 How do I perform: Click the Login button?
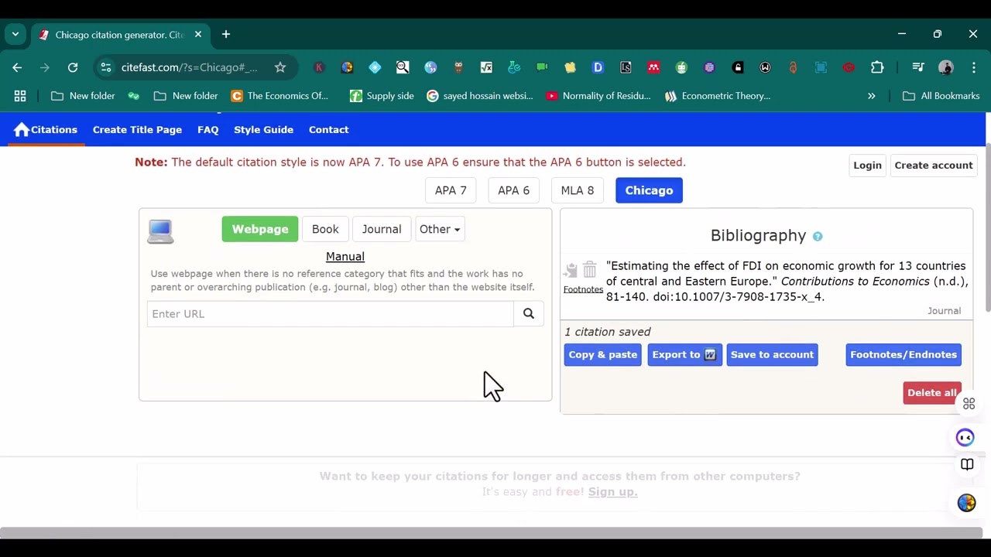click(867, 166)
